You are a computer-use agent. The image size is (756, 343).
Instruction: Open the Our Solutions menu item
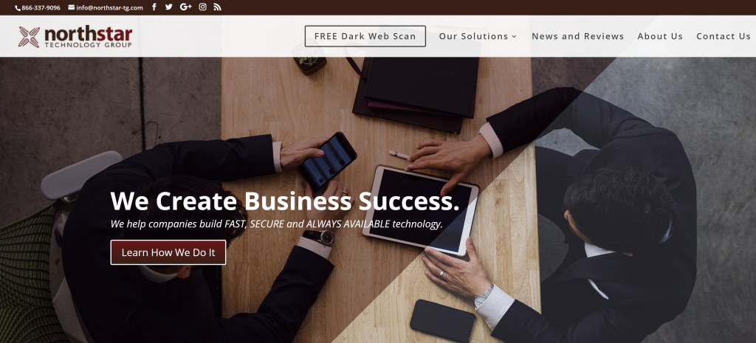473,36
